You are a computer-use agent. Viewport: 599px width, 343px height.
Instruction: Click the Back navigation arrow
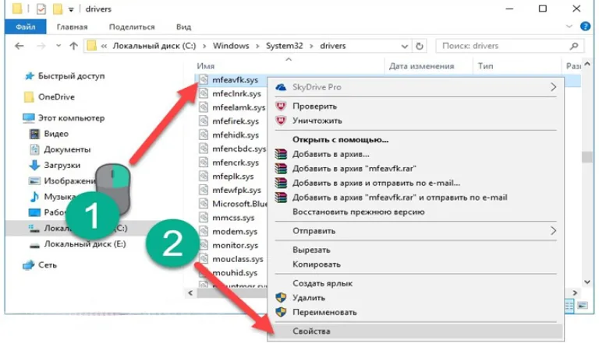[19, 46]
